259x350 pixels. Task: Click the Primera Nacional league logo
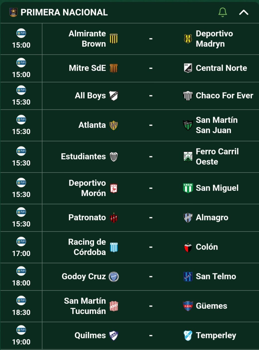[13, 12]
